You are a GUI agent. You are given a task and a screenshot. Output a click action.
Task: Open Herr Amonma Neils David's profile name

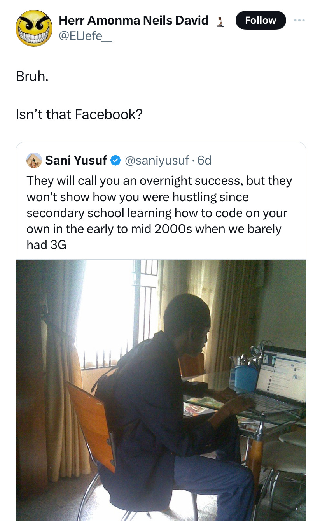click(x=134, y=20)
